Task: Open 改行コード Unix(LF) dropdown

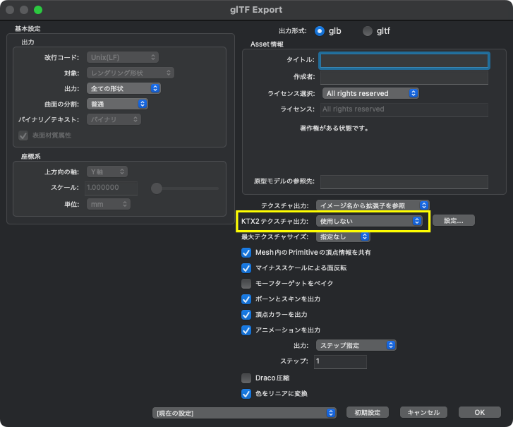Action: pos(123,57)
